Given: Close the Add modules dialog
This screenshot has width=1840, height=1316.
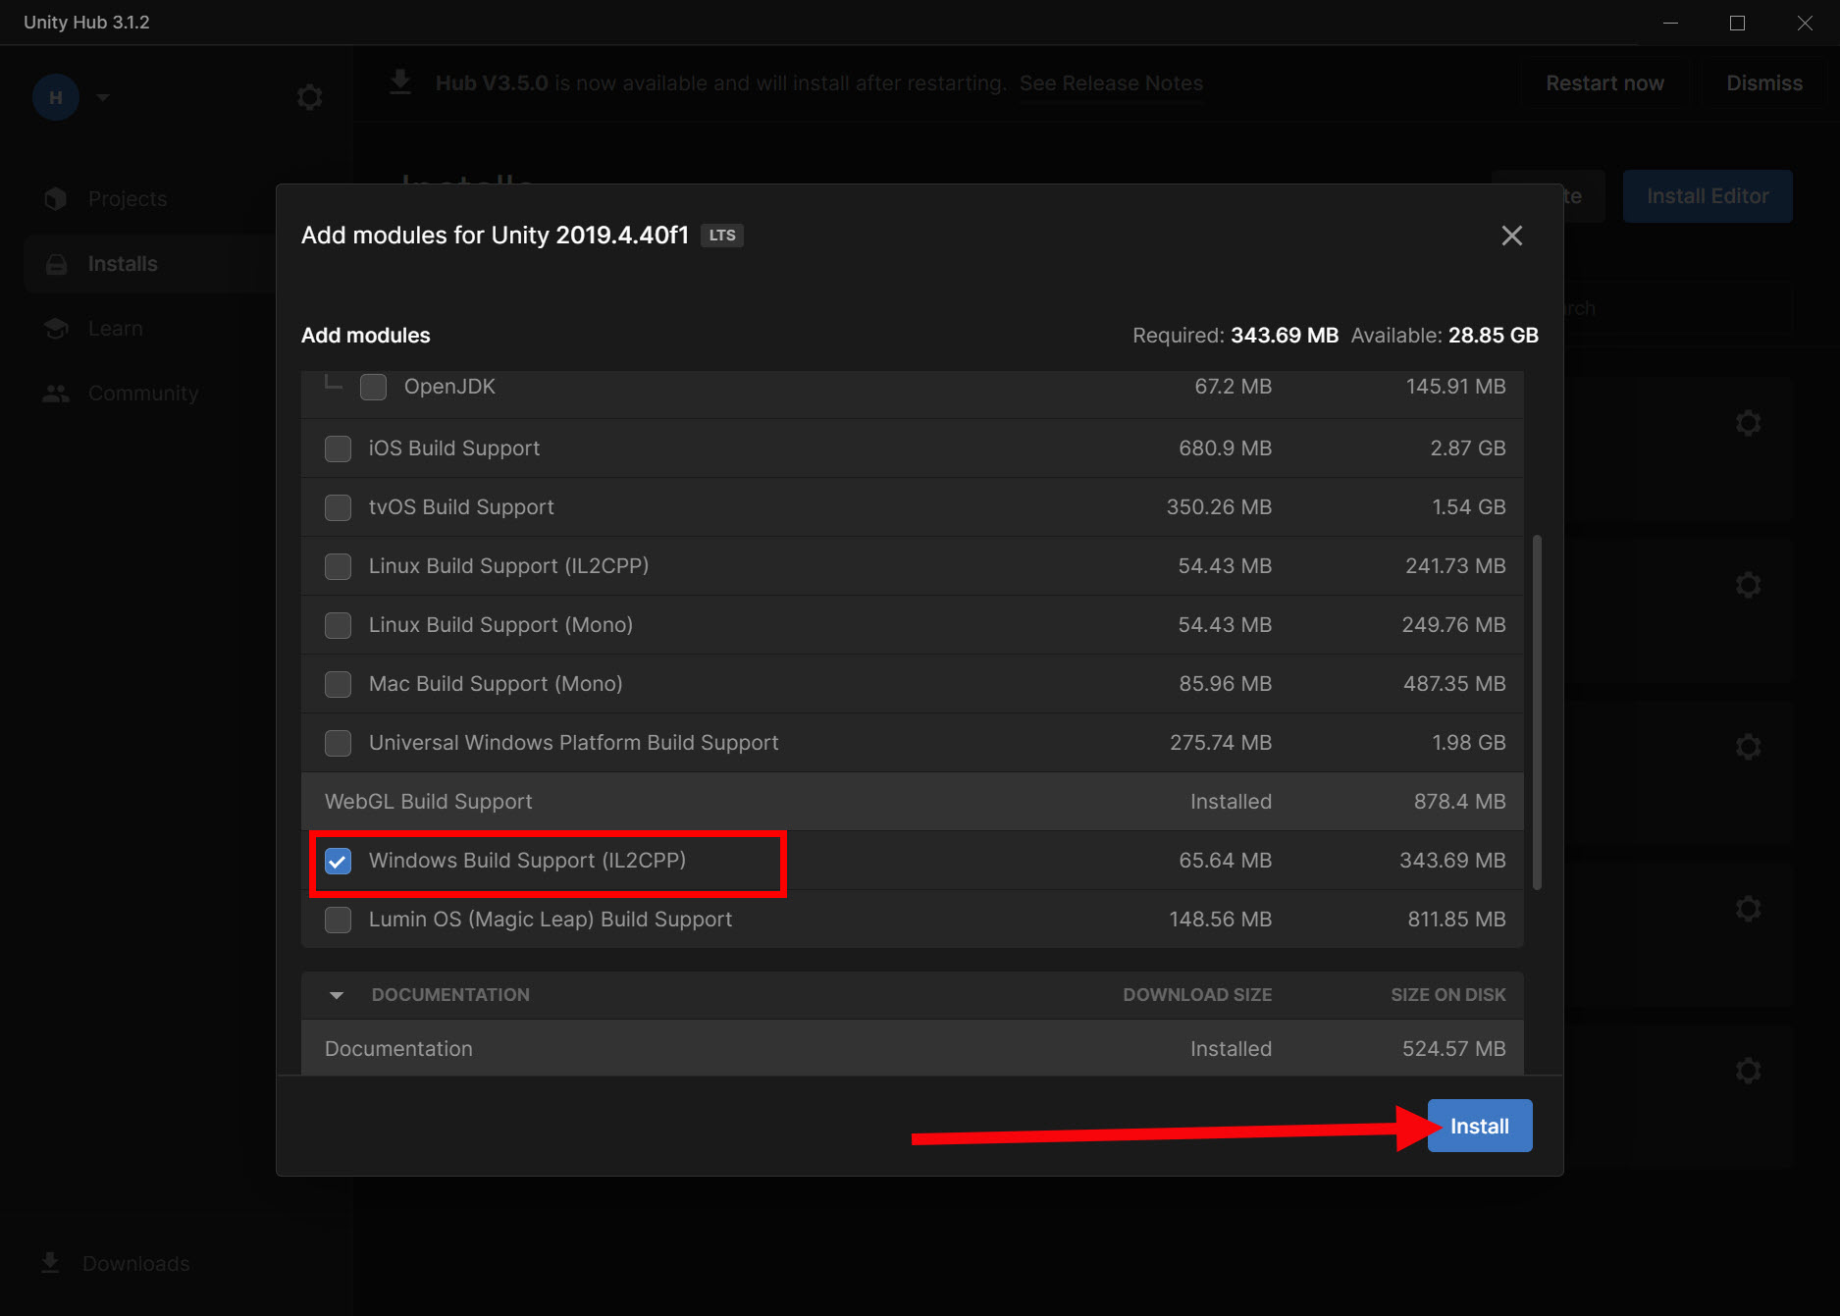Looking at the screenshot, I should coord(1511,236).
